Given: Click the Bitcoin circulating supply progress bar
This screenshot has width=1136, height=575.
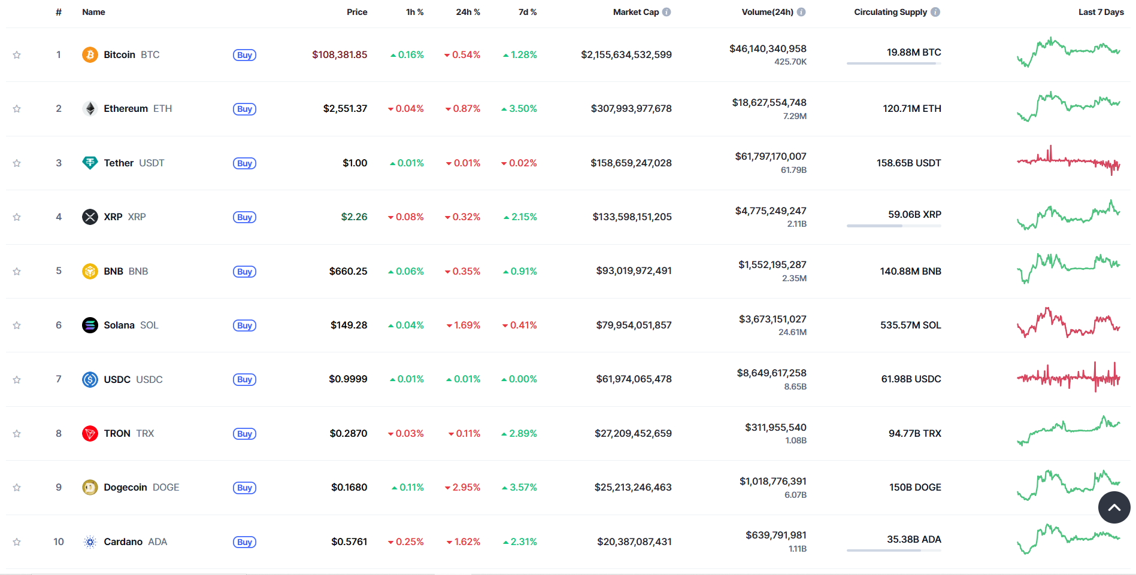Looking at the screenshot, I should tap(893, 63).
